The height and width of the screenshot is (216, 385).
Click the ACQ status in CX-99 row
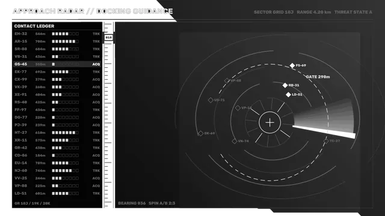coord(96,80)
